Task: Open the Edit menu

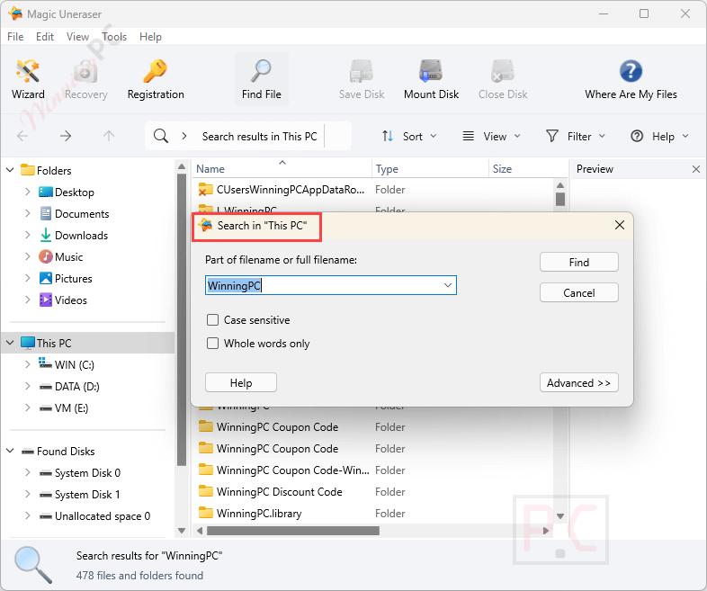Action: [x=45, y=37]
